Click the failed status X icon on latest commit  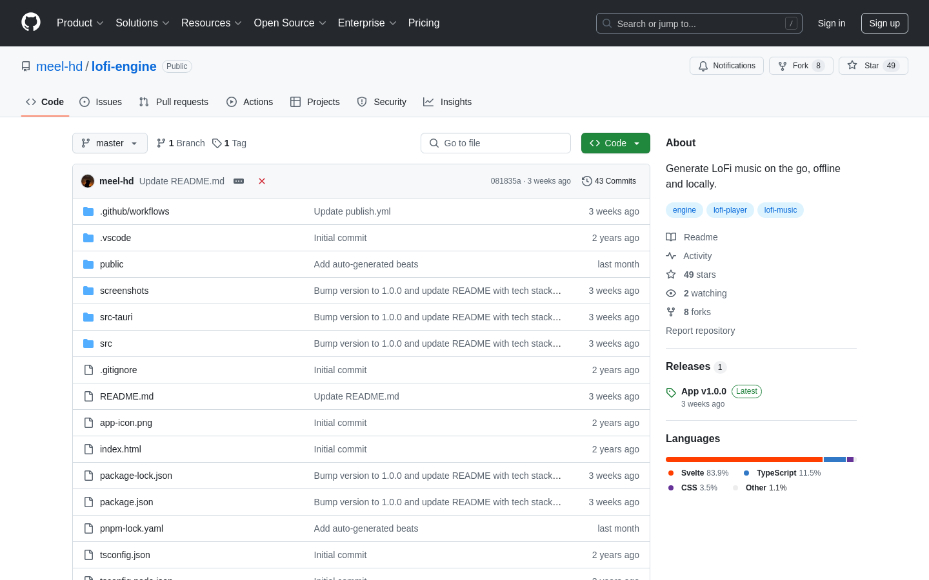click(262, 181)
